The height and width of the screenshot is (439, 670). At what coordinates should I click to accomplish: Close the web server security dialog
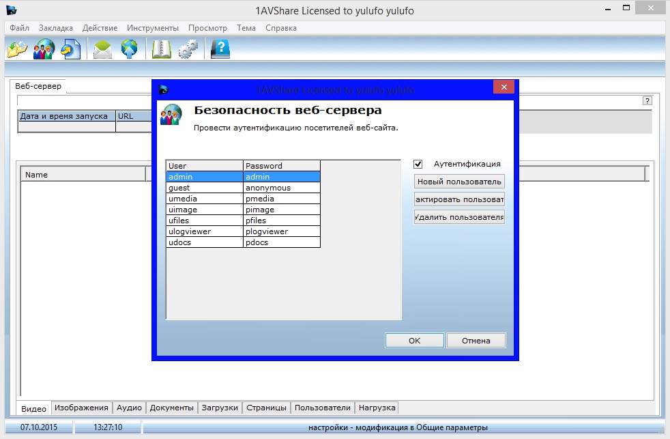coord(504,87)
